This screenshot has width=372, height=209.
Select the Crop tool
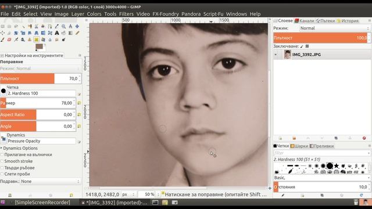pos(9,33)
